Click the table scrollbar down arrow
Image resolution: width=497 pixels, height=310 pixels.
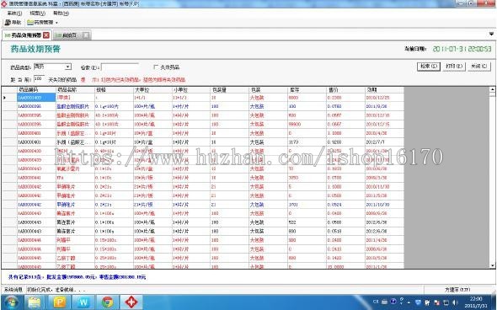point(492,265)
